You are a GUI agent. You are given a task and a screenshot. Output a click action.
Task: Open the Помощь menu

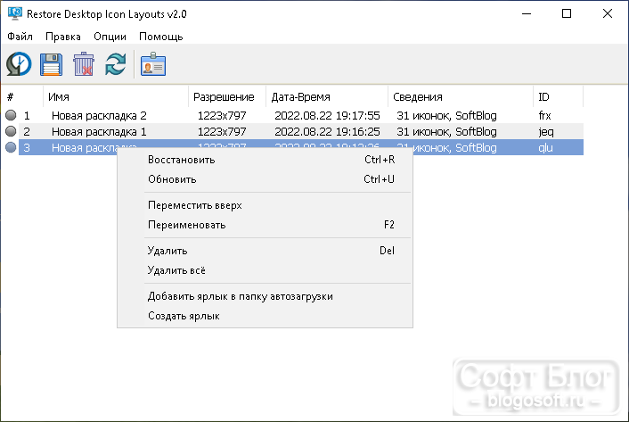(161, 37)
